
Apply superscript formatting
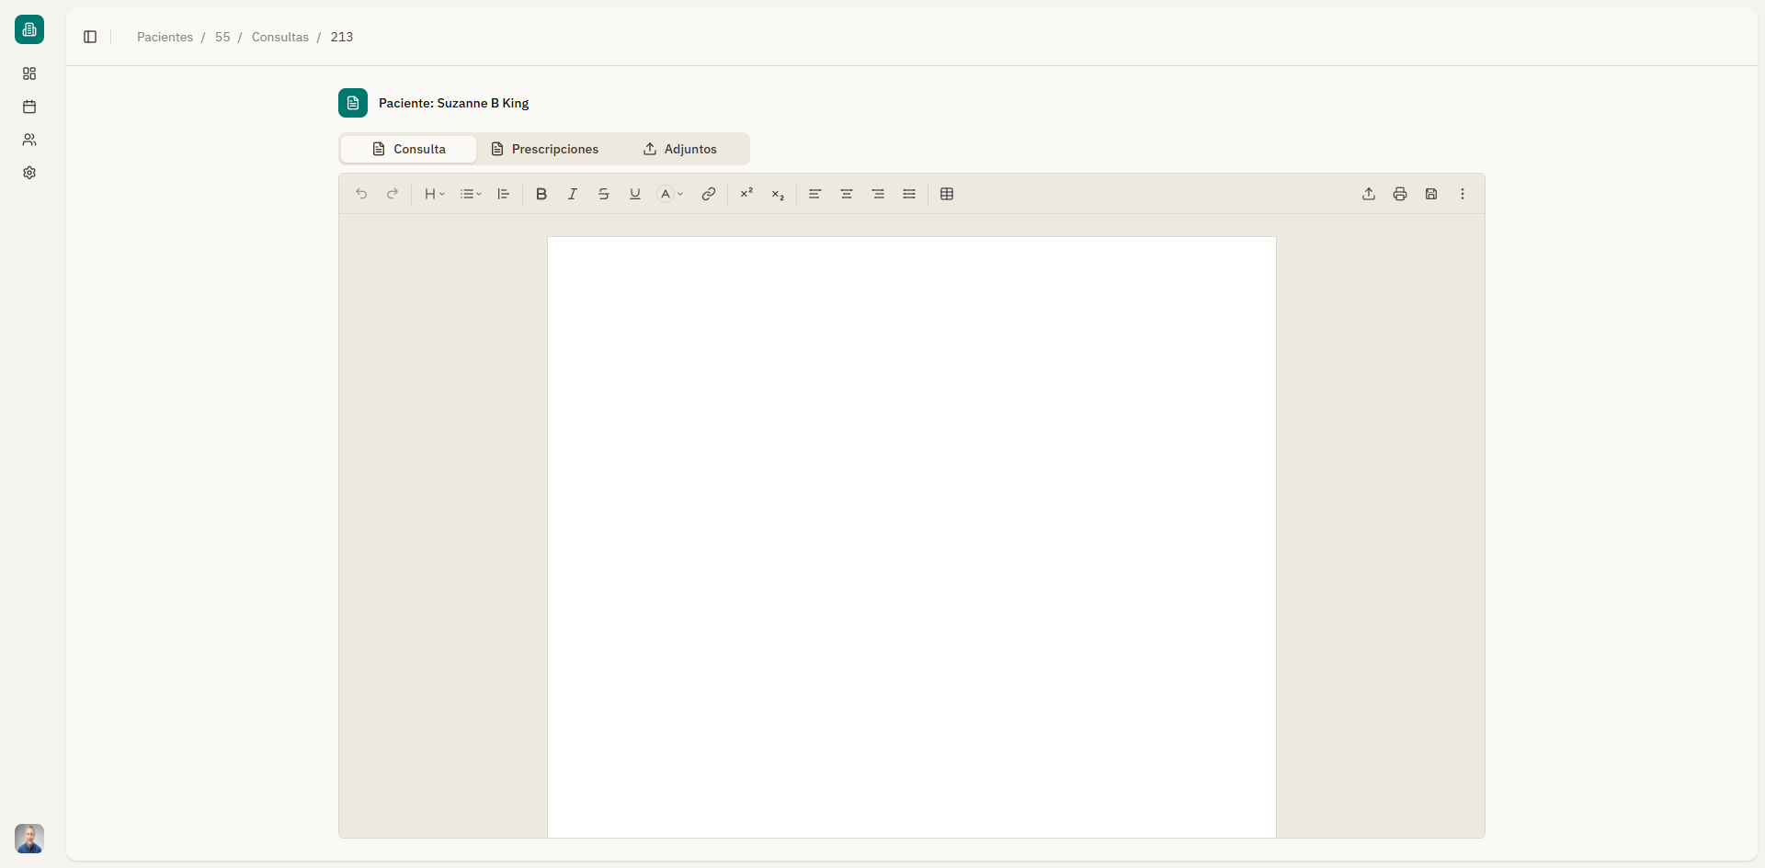[746, 194]
